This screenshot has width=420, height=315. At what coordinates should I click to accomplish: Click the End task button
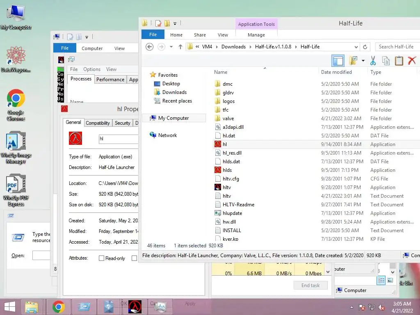(310, 285)
